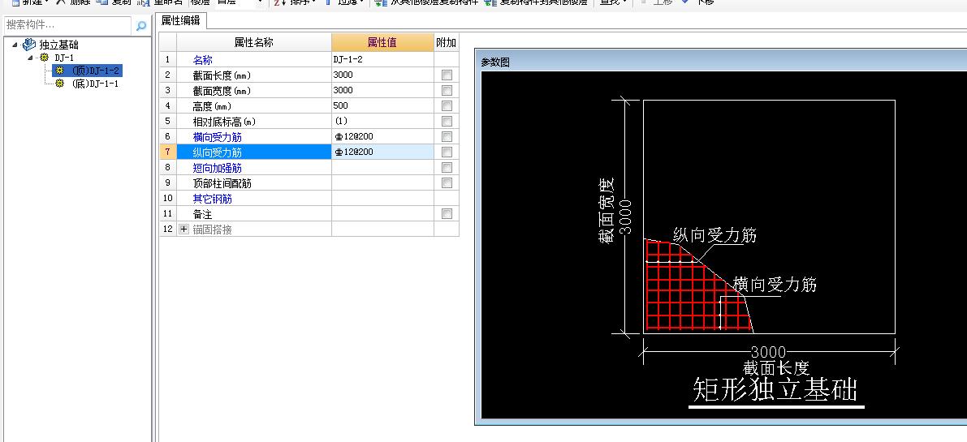Open the 名称 property link
967x442 pixels.
203,60
